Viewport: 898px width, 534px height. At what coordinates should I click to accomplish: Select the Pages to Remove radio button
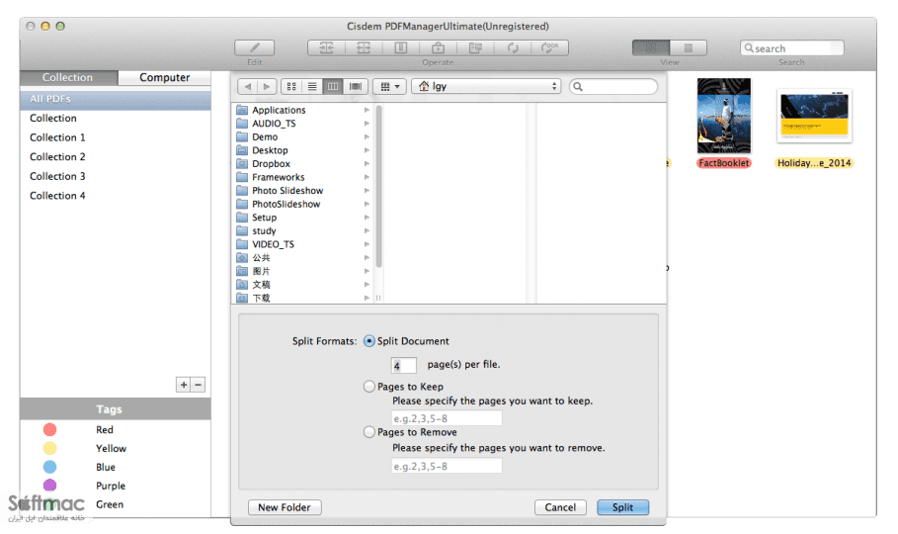tap(369, 432)
